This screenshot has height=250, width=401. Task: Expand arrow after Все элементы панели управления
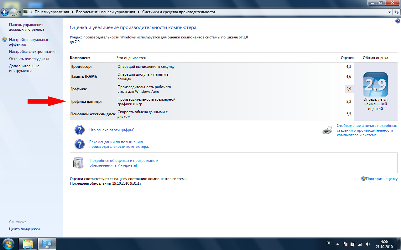click(x=138, y=12)
